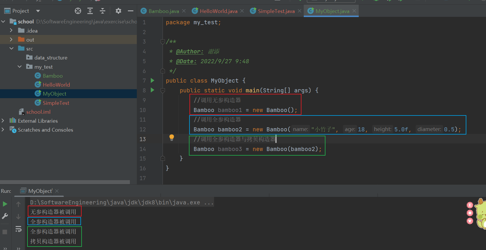The height and width of the screenshot is (250, 486).
Task: Click 'package my_test;' on line 1
Action: [x=193, y=22]
